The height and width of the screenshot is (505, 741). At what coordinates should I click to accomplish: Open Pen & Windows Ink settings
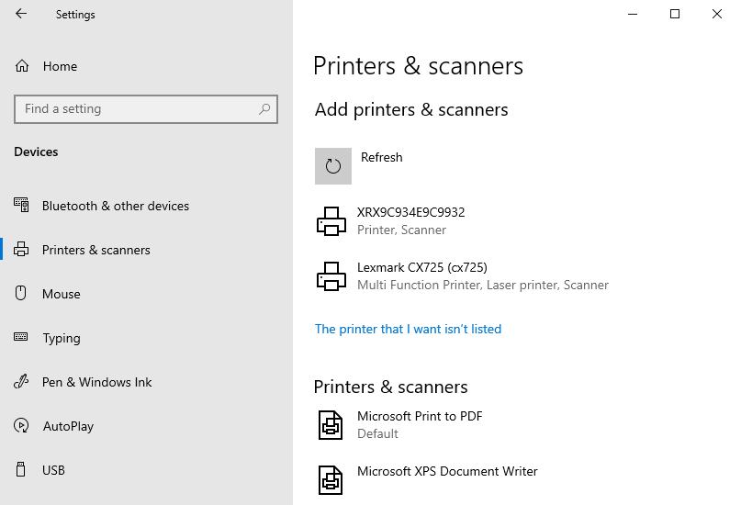coord(96,382)
